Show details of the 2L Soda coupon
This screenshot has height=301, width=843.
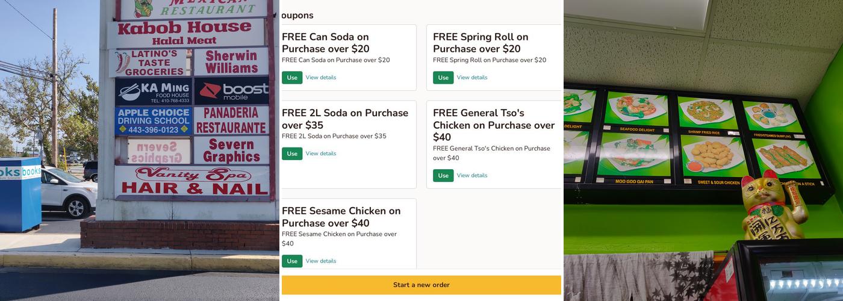(x=321, y=154)
